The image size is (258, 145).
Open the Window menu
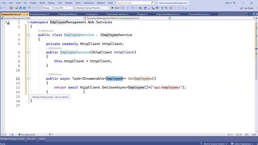pos(101,3)
